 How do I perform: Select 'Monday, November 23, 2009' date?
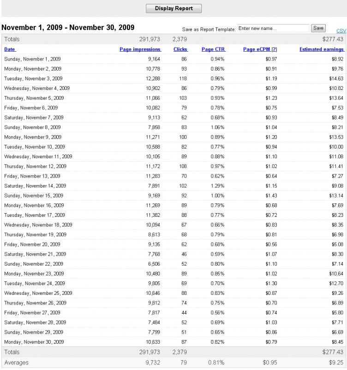click(34, 274)
